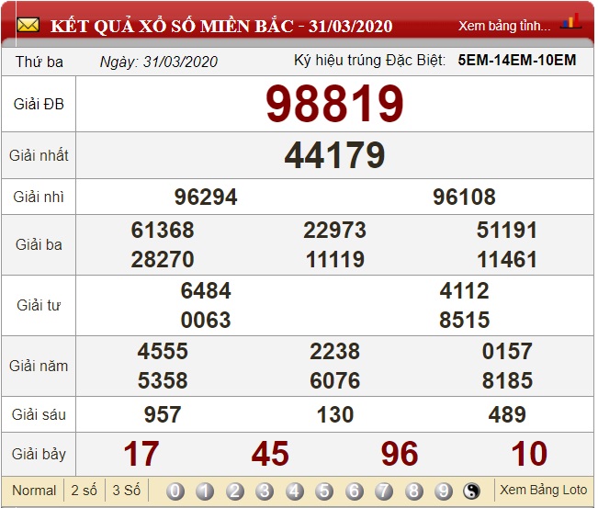Open the bar chart statistics icon
The width and height of the screenshot is (598, 508).
point(570,22)
